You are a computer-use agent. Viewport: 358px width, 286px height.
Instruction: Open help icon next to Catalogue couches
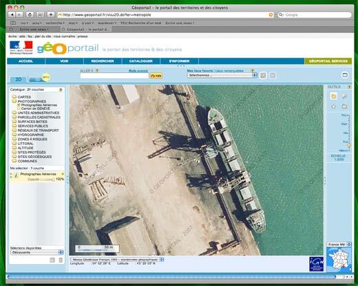(61, 90)
